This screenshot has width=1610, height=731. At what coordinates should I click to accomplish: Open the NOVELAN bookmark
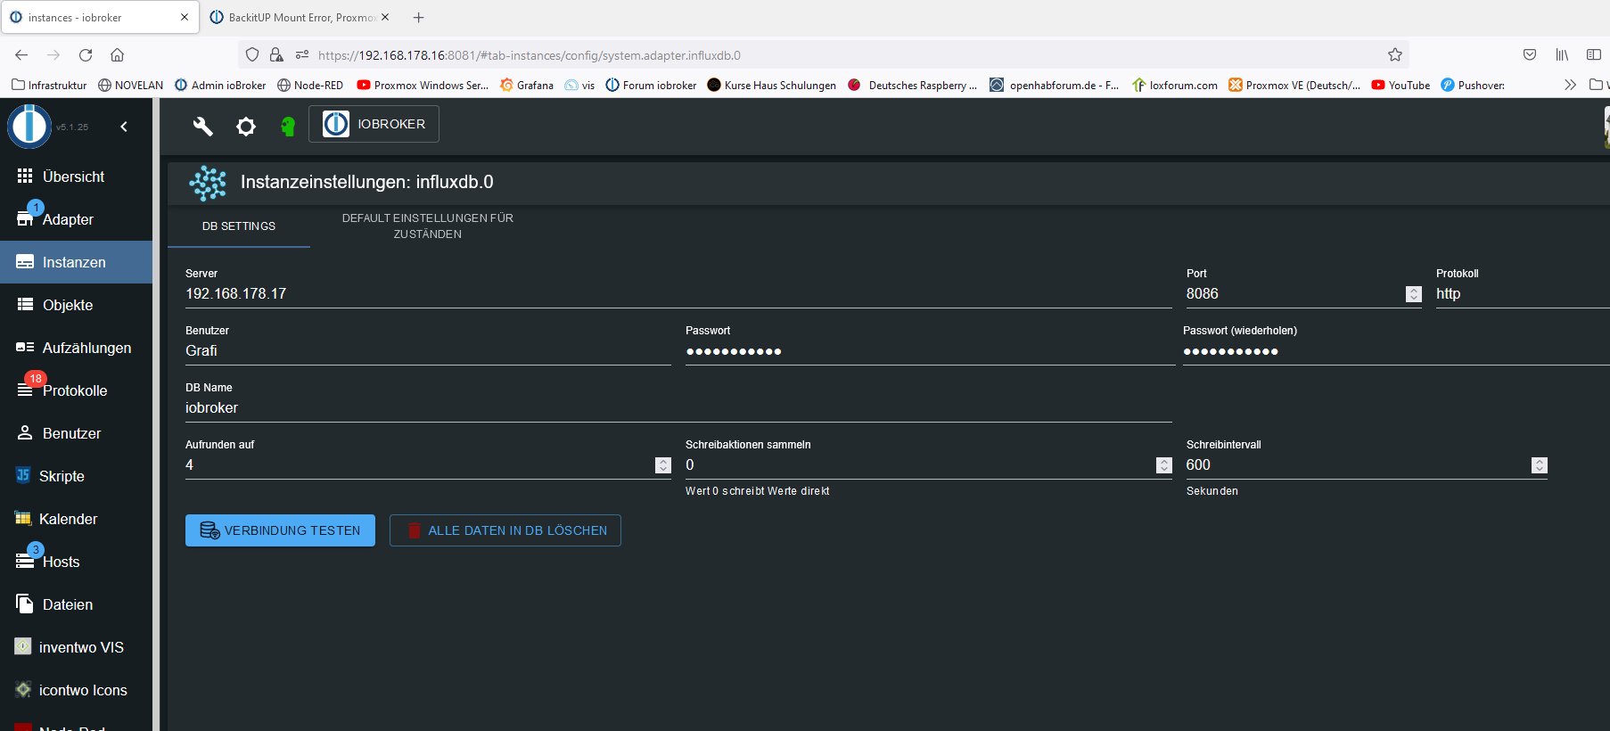tap(130, 86)
